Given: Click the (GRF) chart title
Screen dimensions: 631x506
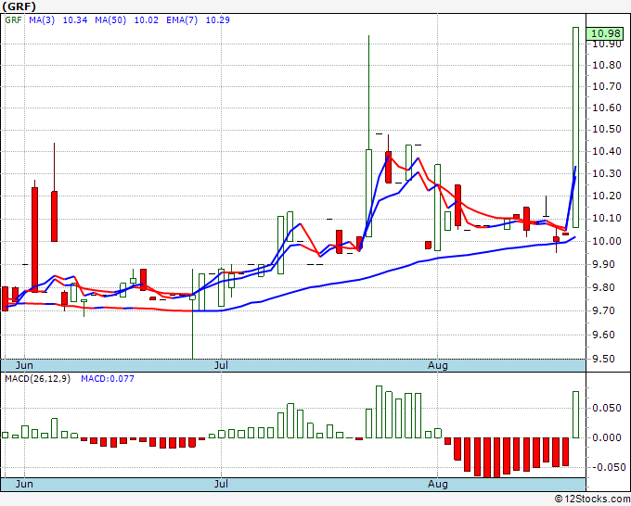Looking at the screenshot, I should click(x=19, y=6).
